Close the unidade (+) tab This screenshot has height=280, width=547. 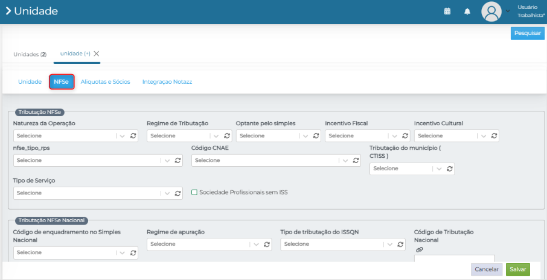(96, 54)
